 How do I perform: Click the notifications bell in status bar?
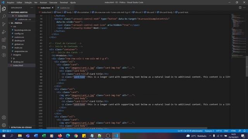[x=245, y=131]
